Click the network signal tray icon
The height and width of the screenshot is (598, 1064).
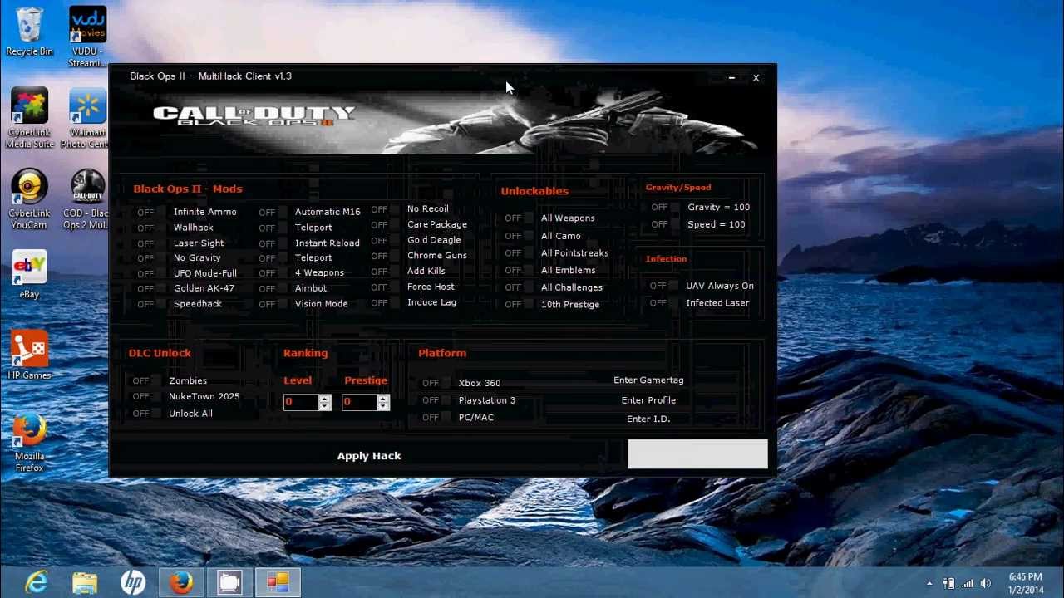pos(967,583)
